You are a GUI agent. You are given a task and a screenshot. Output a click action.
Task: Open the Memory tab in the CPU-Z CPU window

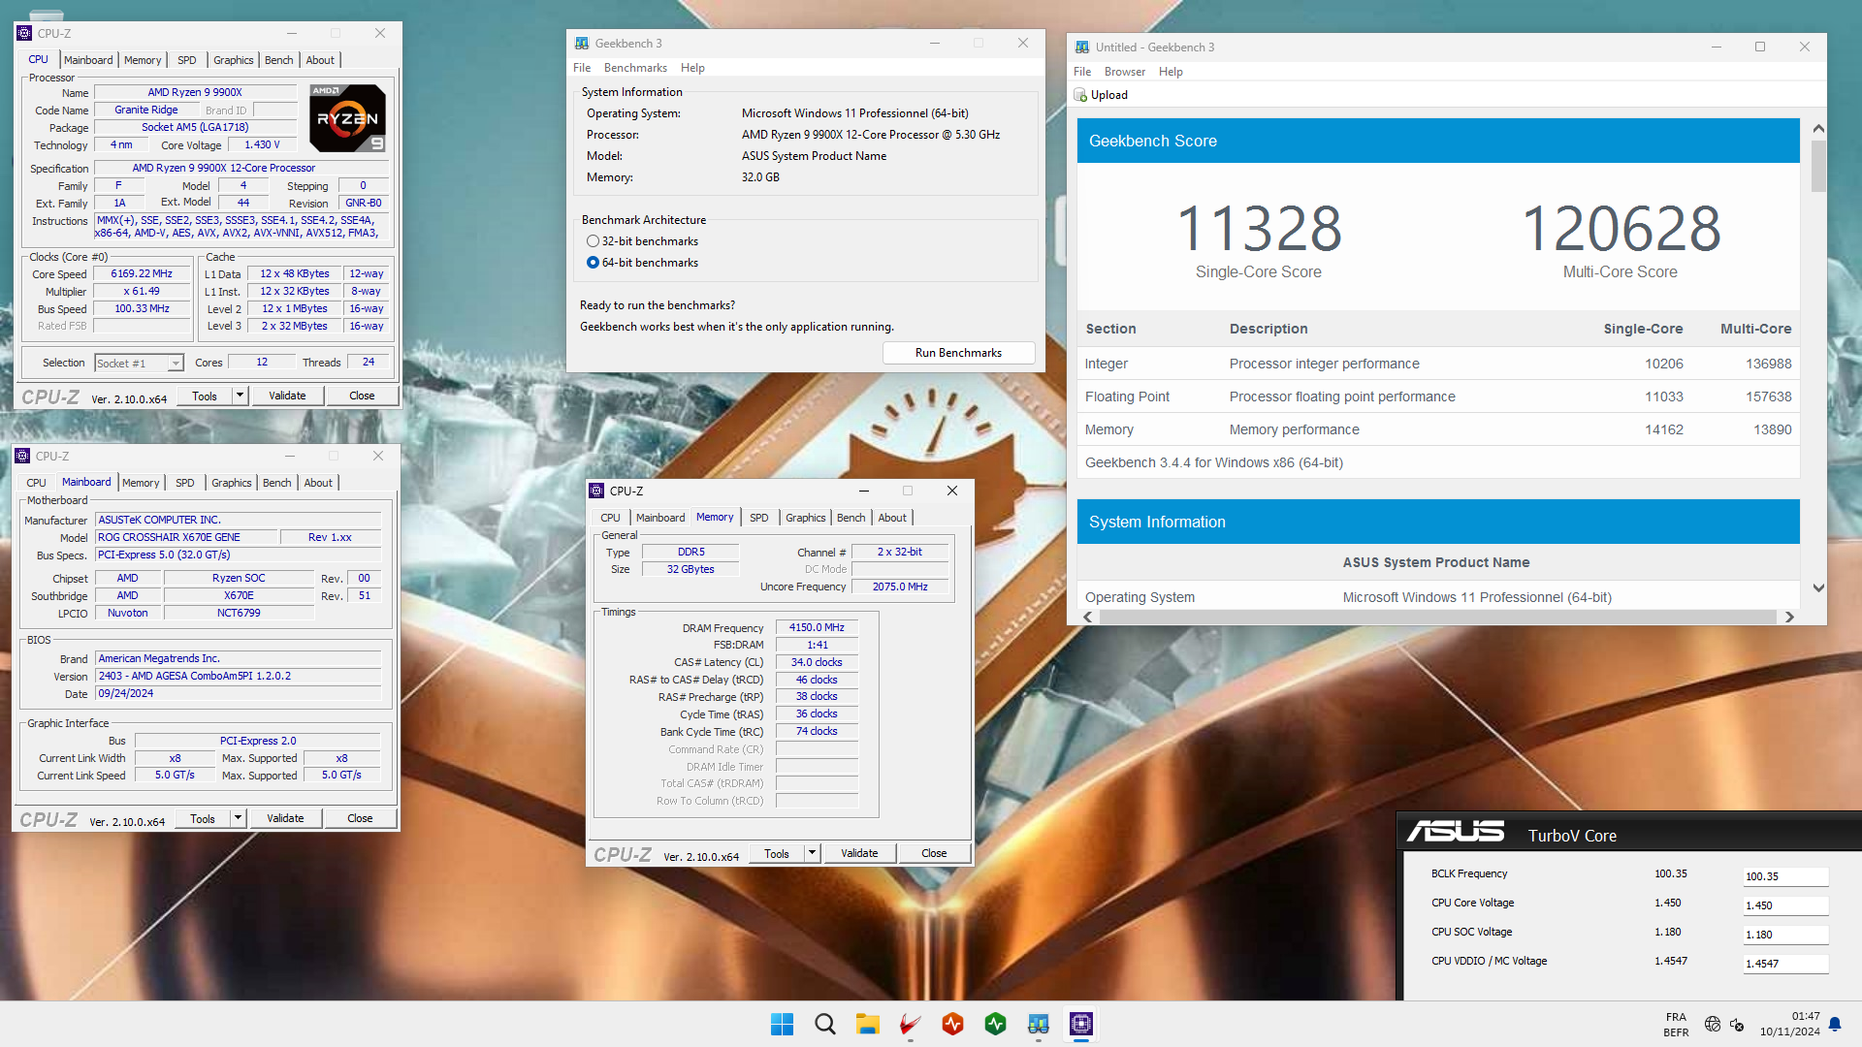pos(143,60)
